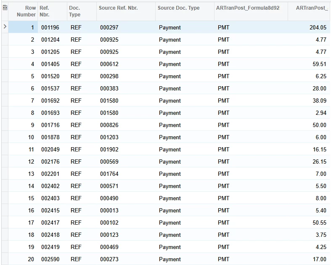Select Ref. Nbr. 002201 cell

(52, 174)
